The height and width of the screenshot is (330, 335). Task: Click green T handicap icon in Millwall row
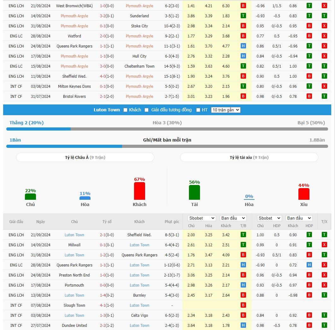(309, 245)
